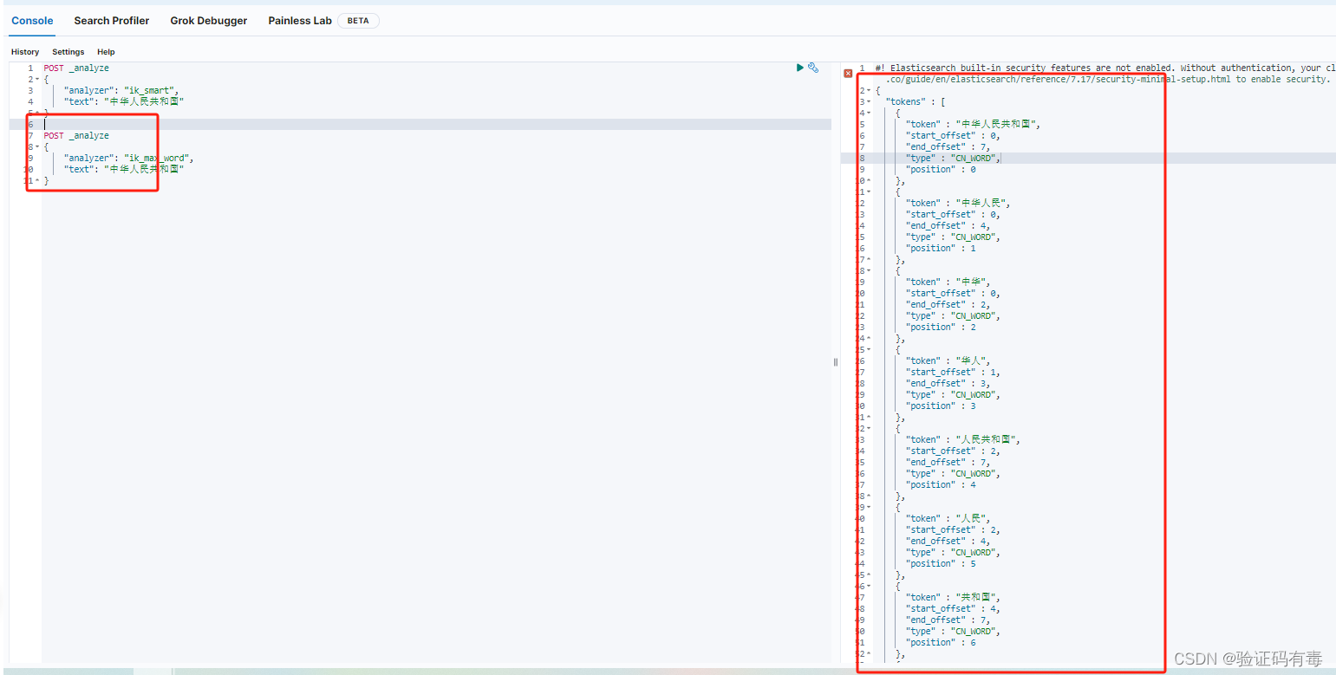1336x675 pixels.
Task: Click the "token" : "中华人民" line
Action: pyautogui.click(x=958, y=203)
